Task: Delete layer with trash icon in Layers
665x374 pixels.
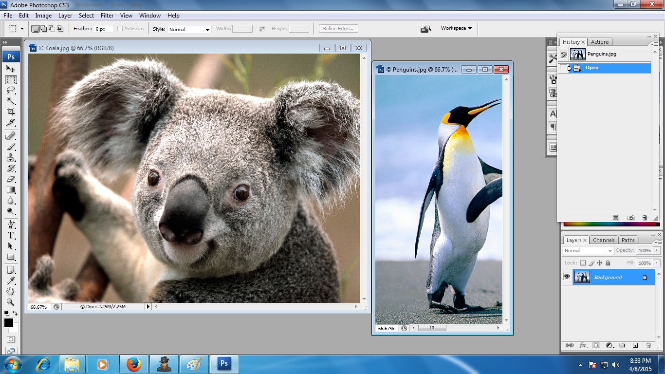Action: pyautogui.click(x=648, y=345)
